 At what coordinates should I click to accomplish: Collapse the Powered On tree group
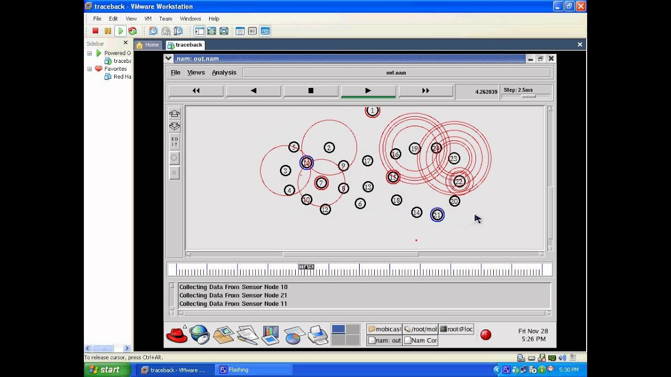(90, 53)
